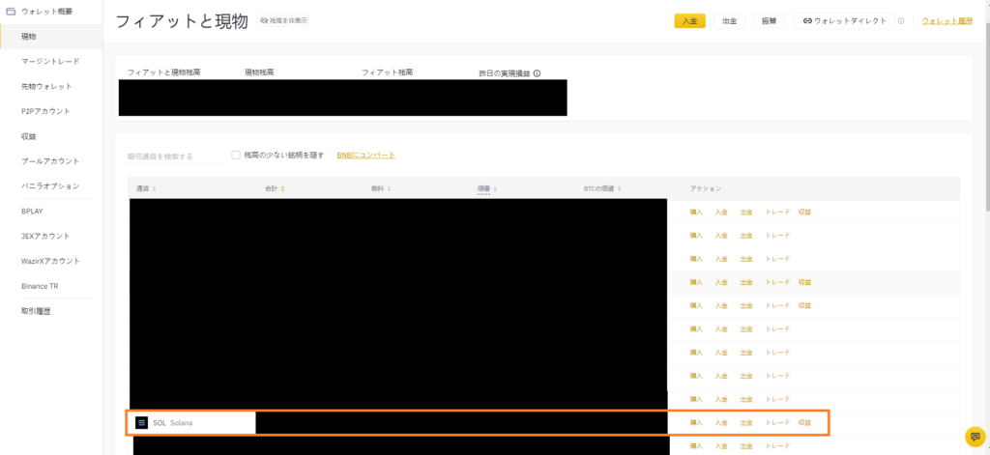Click the currency search input field

[174, 156]
